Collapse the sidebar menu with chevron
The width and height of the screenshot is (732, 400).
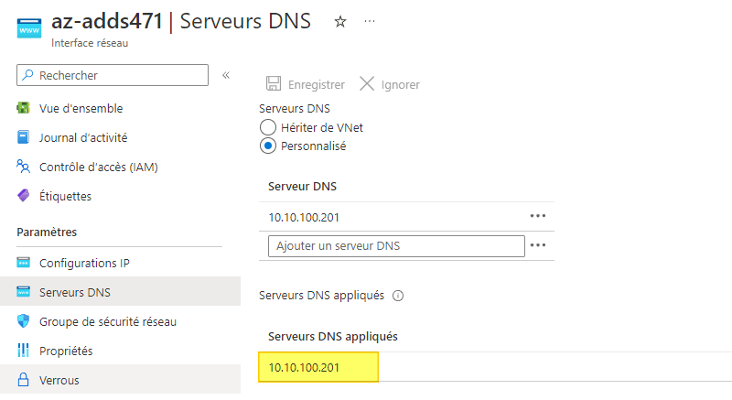[226, 75]
